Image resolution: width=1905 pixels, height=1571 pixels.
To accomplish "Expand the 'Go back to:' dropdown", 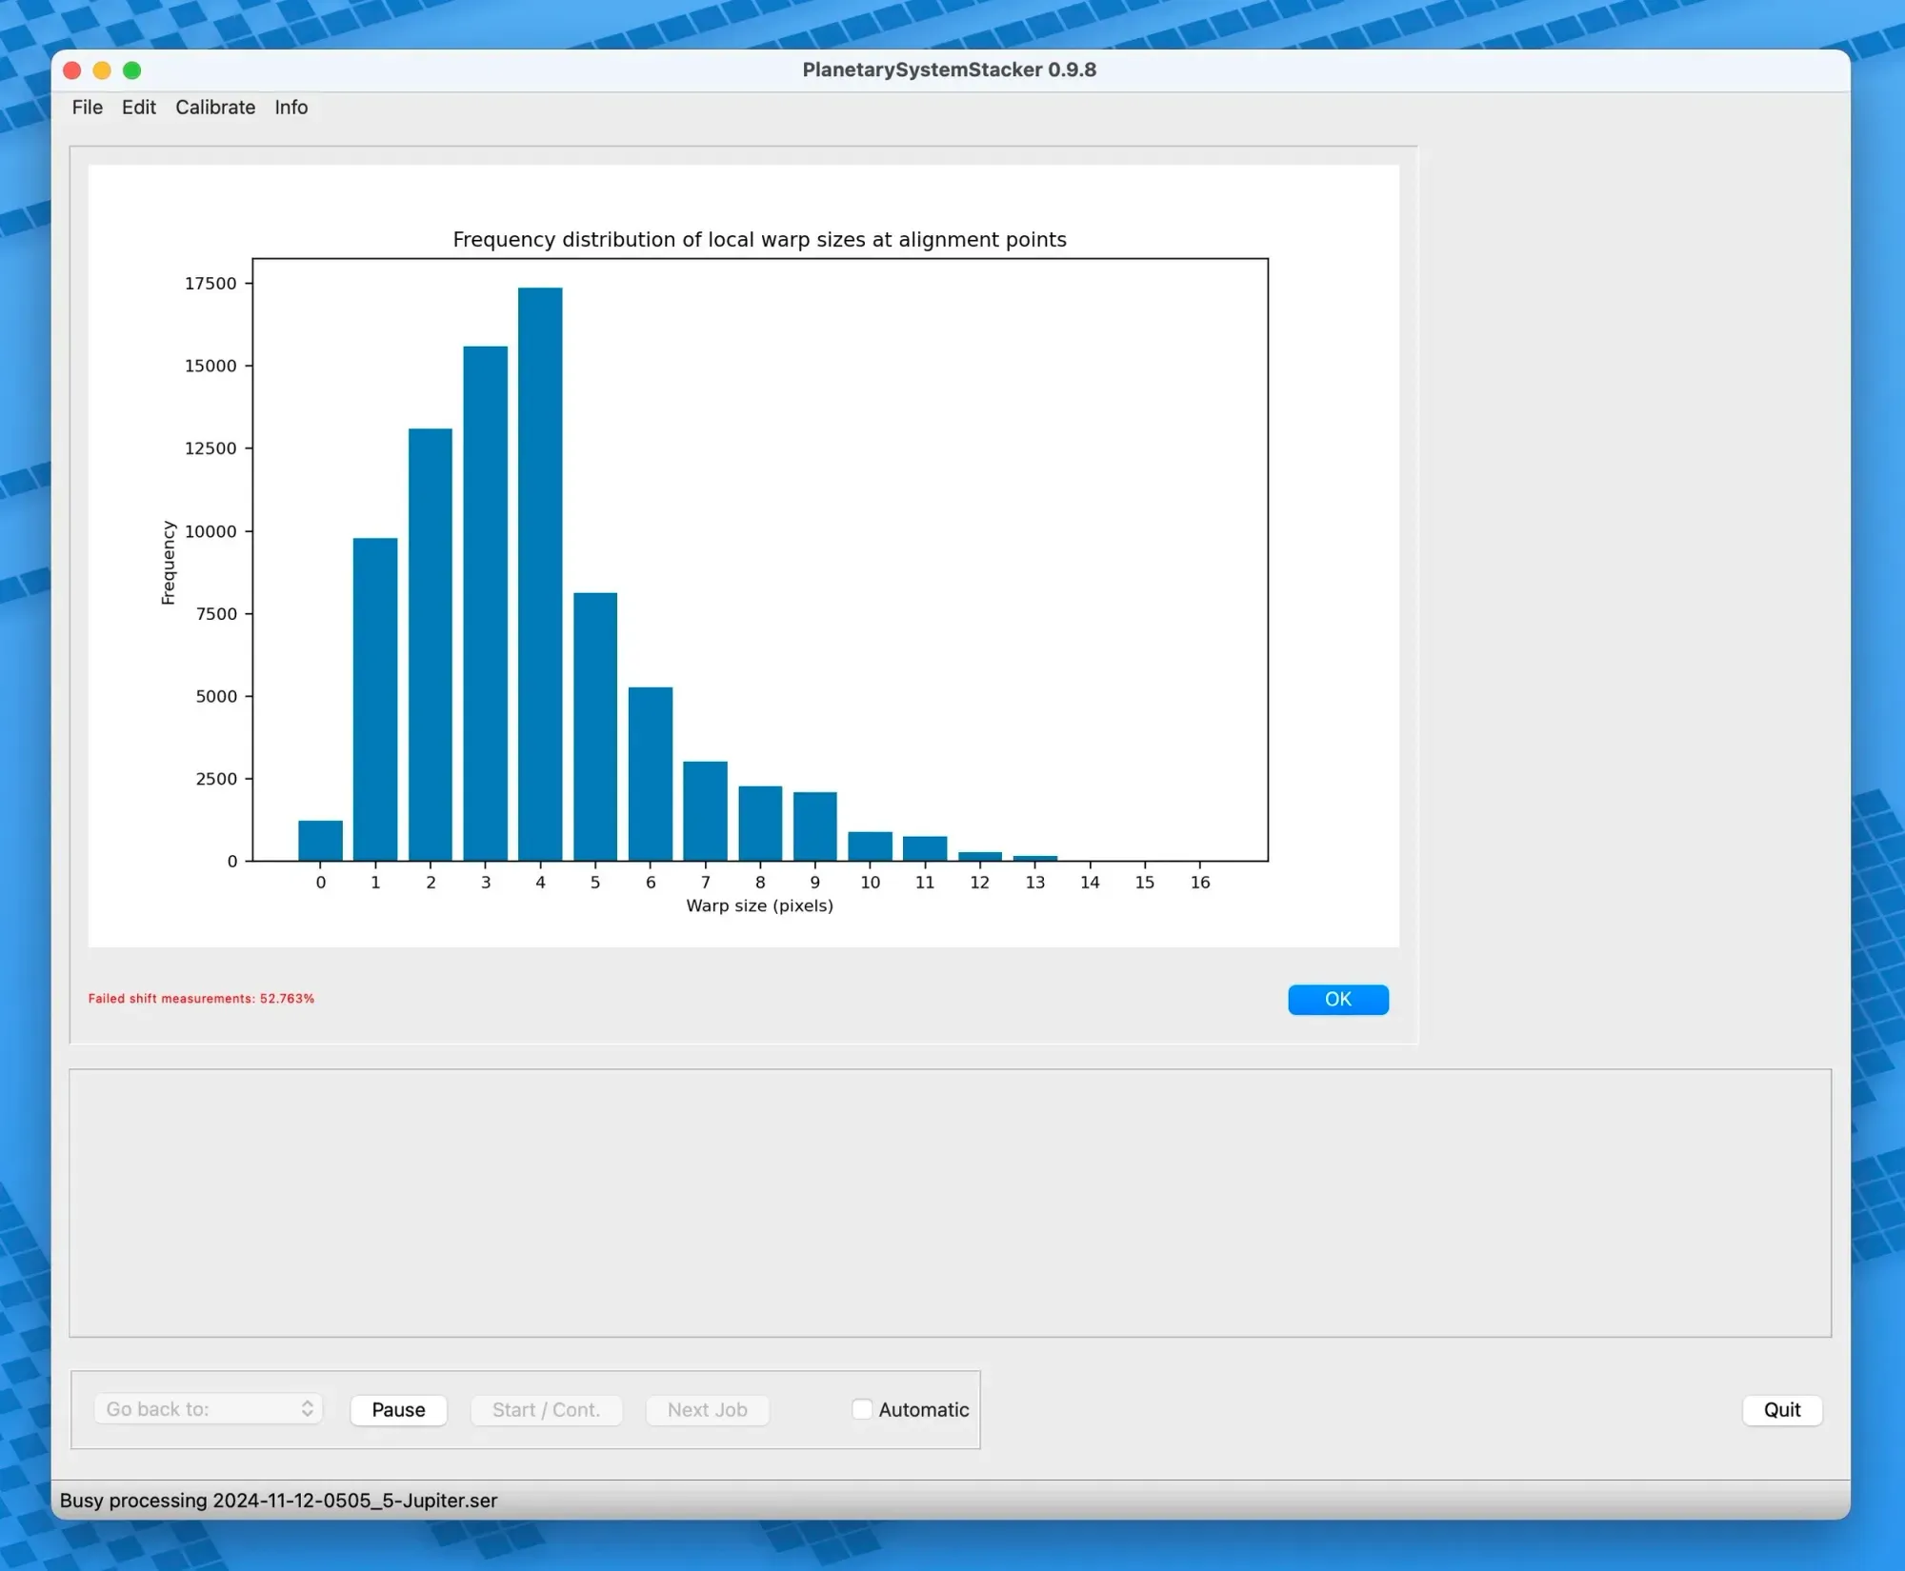I will coord(208,1409).
